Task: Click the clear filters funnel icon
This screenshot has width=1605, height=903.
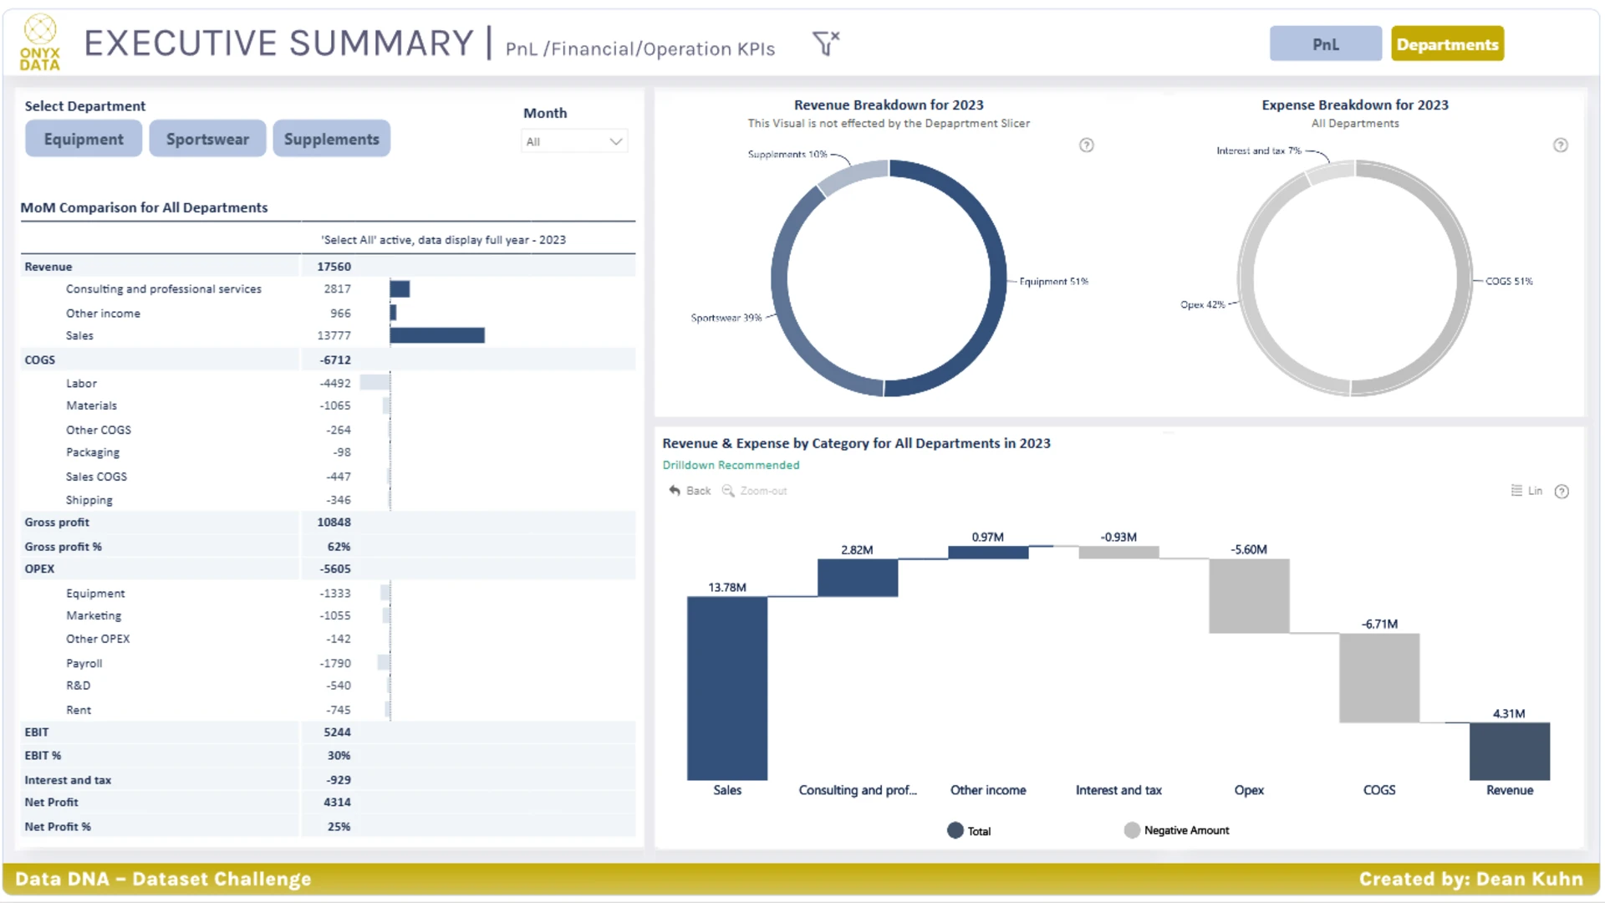Action: point(825,43)
